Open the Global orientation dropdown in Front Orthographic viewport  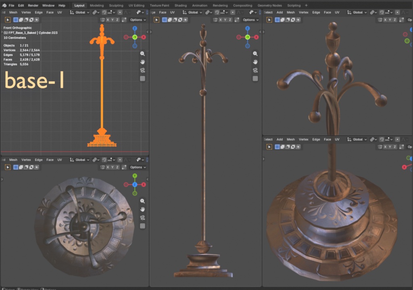tap(80, 13)
